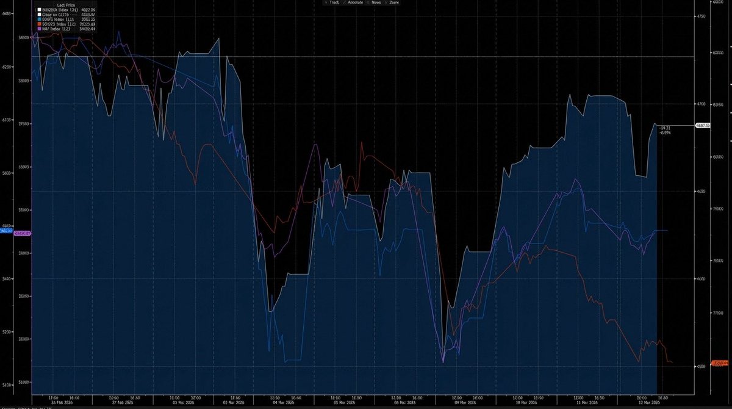Open the Annotate tool in chart toolbar
Image resolution: width=732 pixels, height=409 pixels.
click(x=353, y=2)
